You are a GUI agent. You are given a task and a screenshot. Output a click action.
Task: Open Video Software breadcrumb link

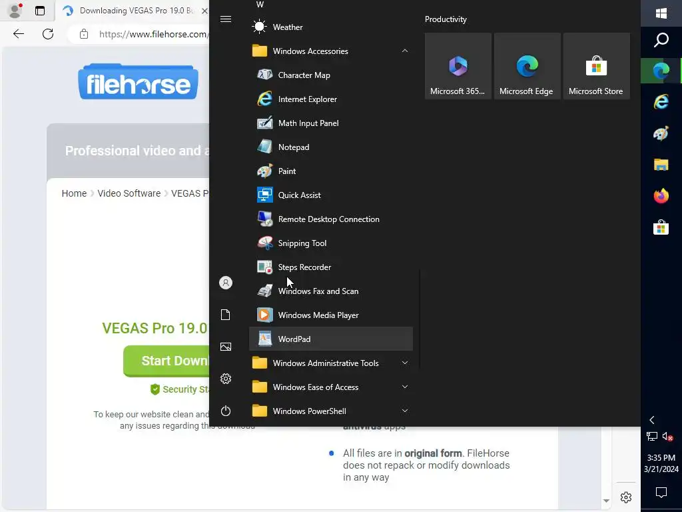point(129,193)
